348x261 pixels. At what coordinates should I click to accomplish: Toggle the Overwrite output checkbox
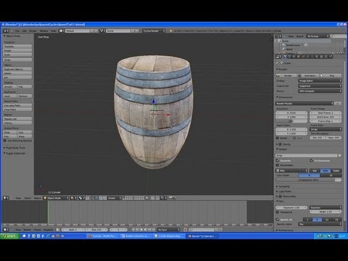pyautogui.click(x=278, y=160)
